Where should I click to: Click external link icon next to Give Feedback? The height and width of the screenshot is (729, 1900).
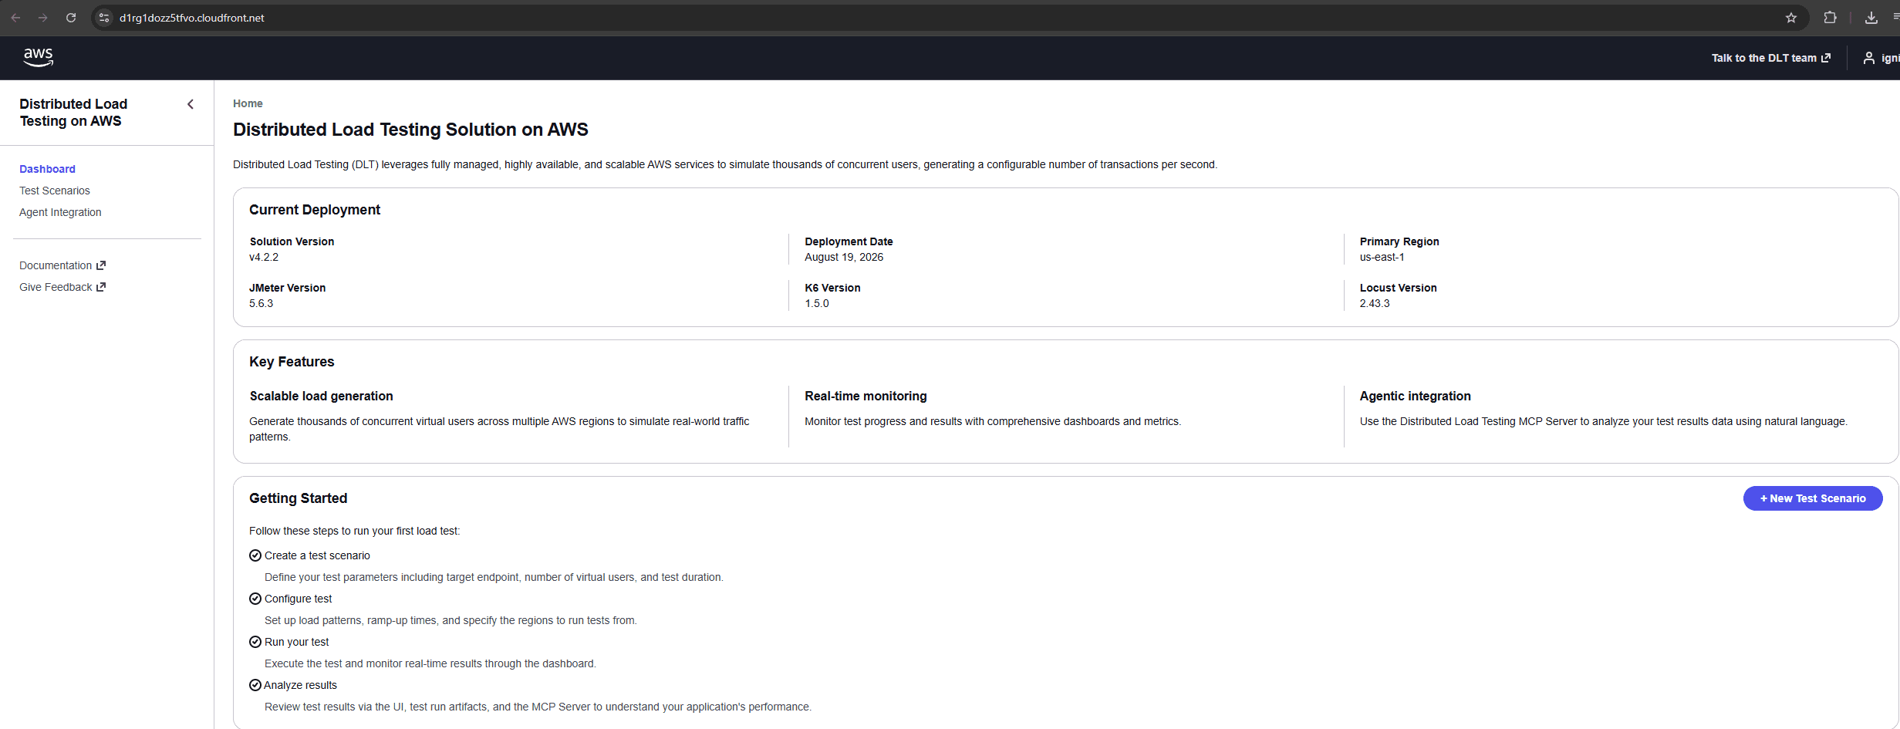point(101,287)
